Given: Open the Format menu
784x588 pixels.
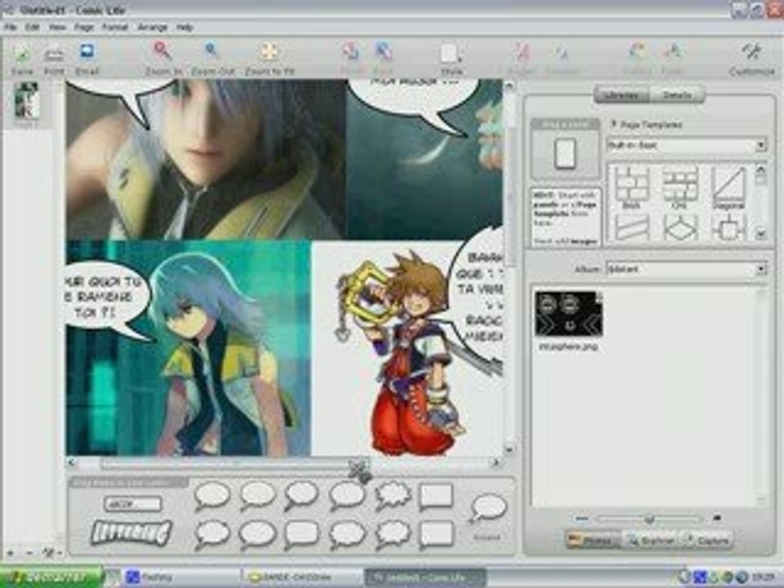Looking at the screenshot, I should pos(115,27).
